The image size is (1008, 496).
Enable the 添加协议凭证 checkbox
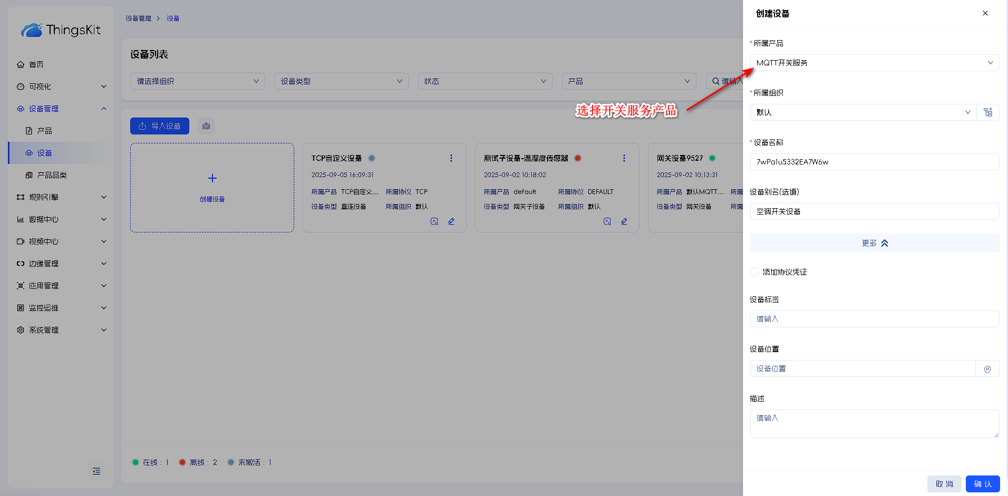point(754,272)
